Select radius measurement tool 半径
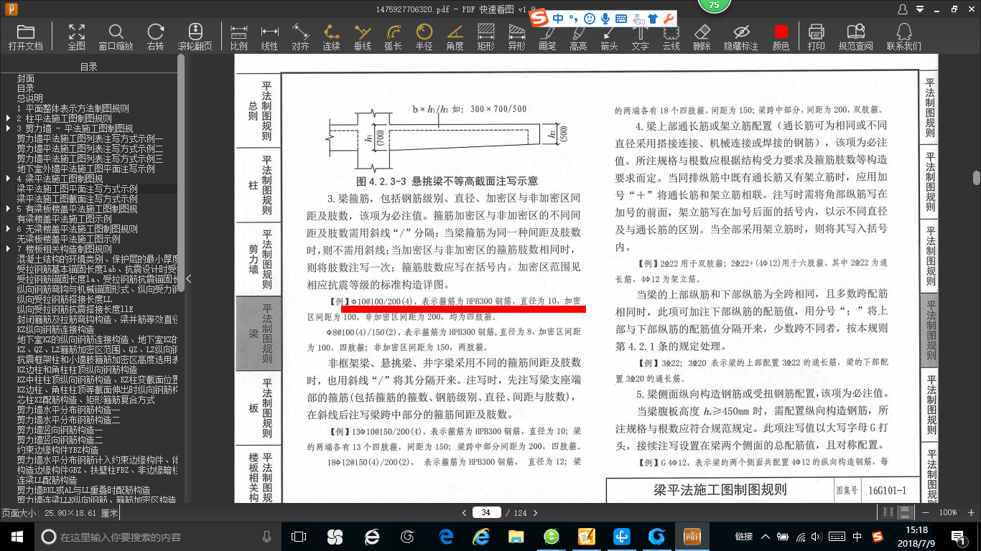 pyautogui.click(x=424, y=37)
